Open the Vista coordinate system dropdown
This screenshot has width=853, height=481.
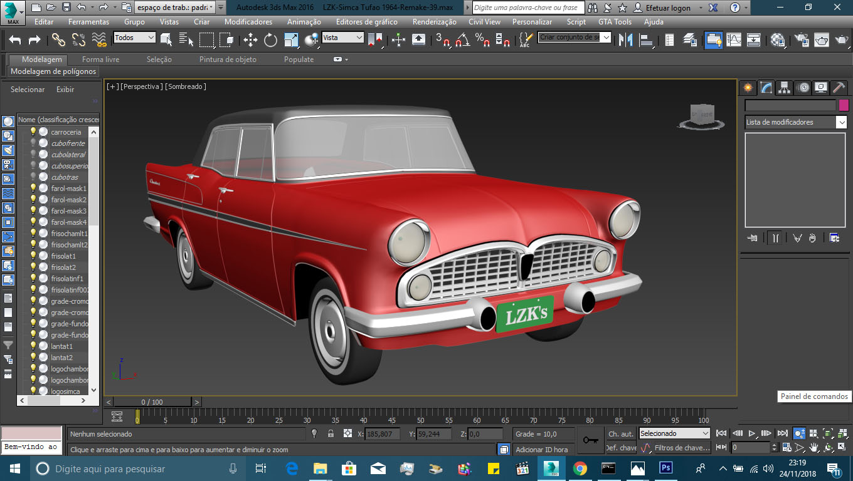(342, 38)
